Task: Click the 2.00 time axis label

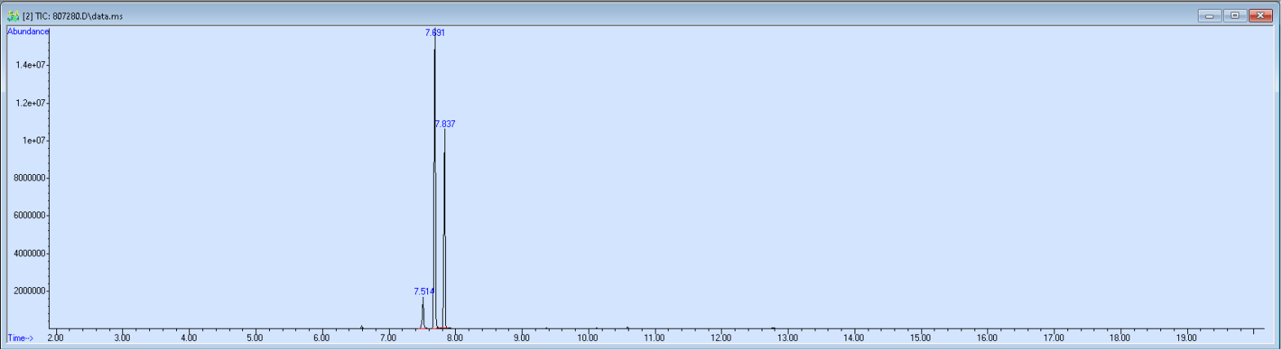Action: [55, 338]
